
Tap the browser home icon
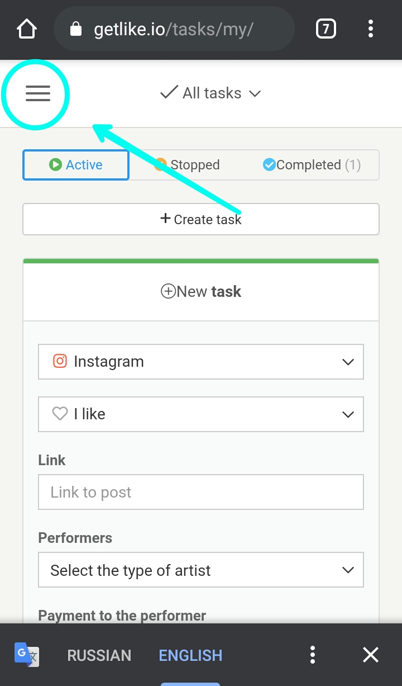(x=27, y=29)
